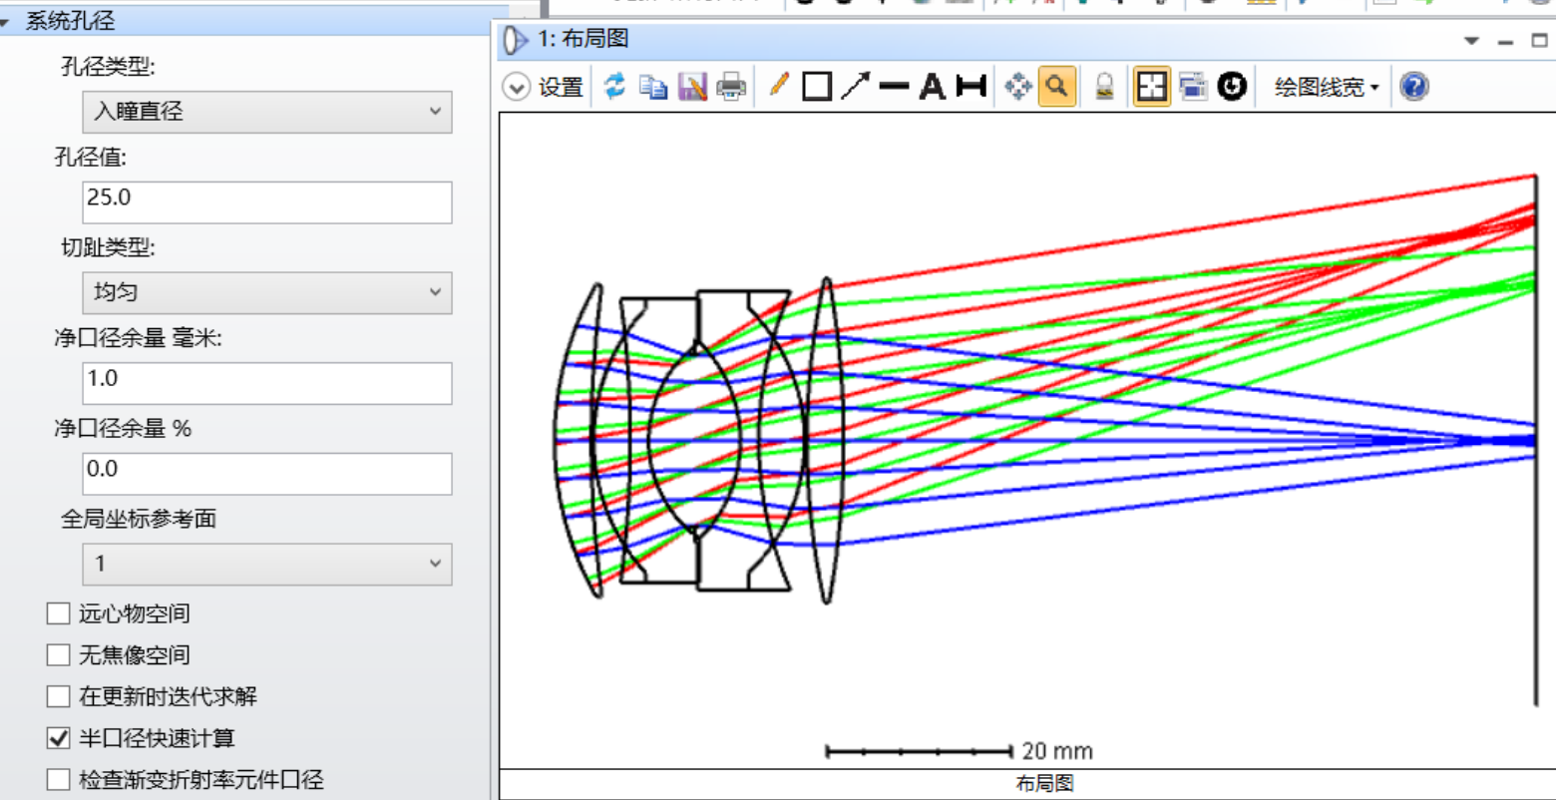Enable the 远心物空间 checkbox
The width and height of the screenshot is (1556, 800).
pyautogui.click(x=58, y=613)
